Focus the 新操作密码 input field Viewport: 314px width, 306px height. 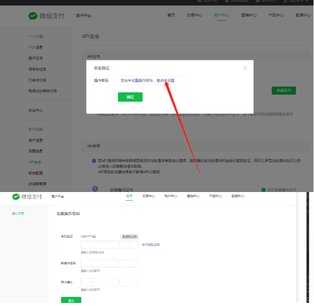point(109,263)
